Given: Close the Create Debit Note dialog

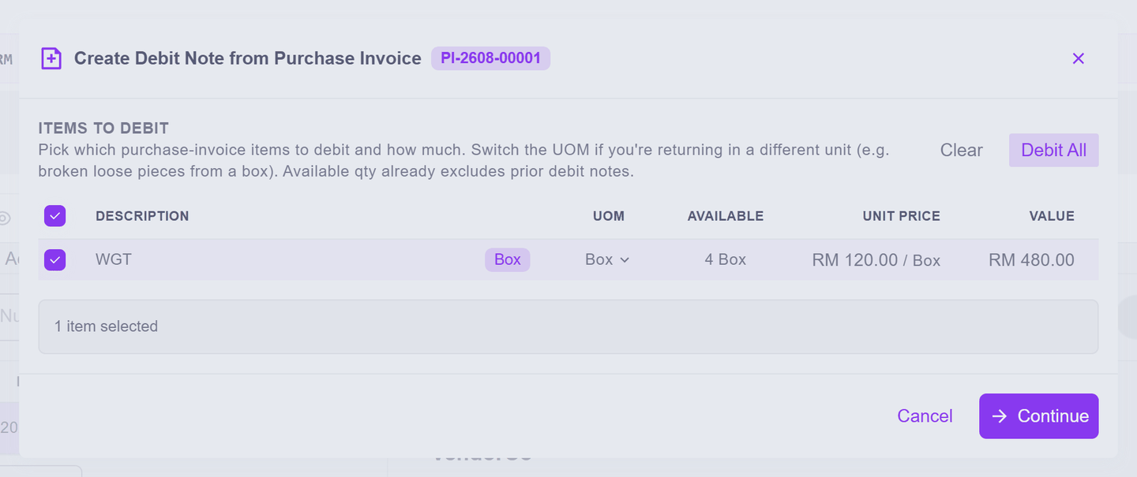Looking at the screenshot, I should pyautogui.click(x=1079, y=58).
